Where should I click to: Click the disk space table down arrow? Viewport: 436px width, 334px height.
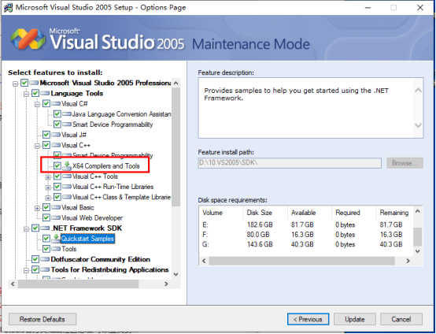pos(417,251)
